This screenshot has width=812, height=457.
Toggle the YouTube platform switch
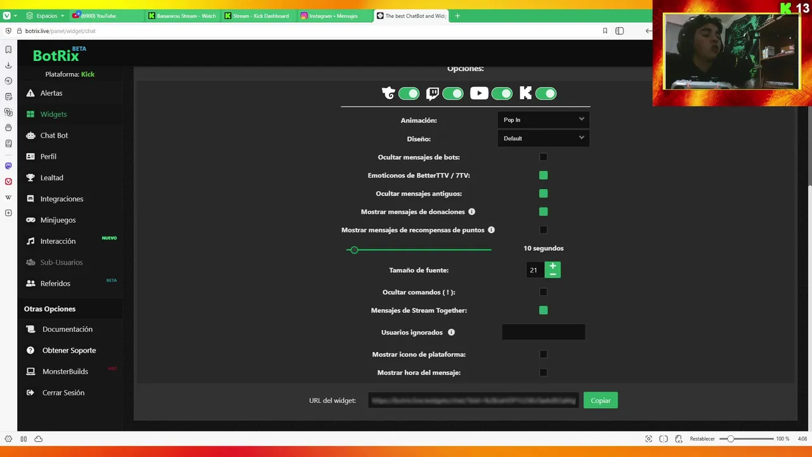pos(502,94)
